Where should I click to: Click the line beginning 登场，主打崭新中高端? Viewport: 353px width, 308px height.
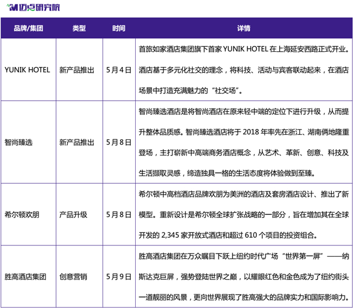click(244, 153)
